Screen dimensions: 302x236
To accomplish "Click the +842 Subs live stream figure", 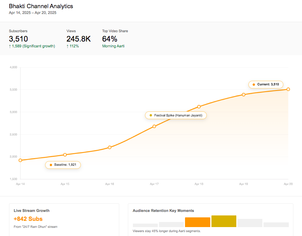I will (x=28, y=219).
